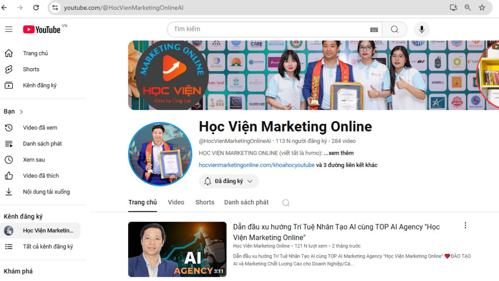The image size is (499, 281).
Task: Open Video đã xem history
Action: click(40, 127)
